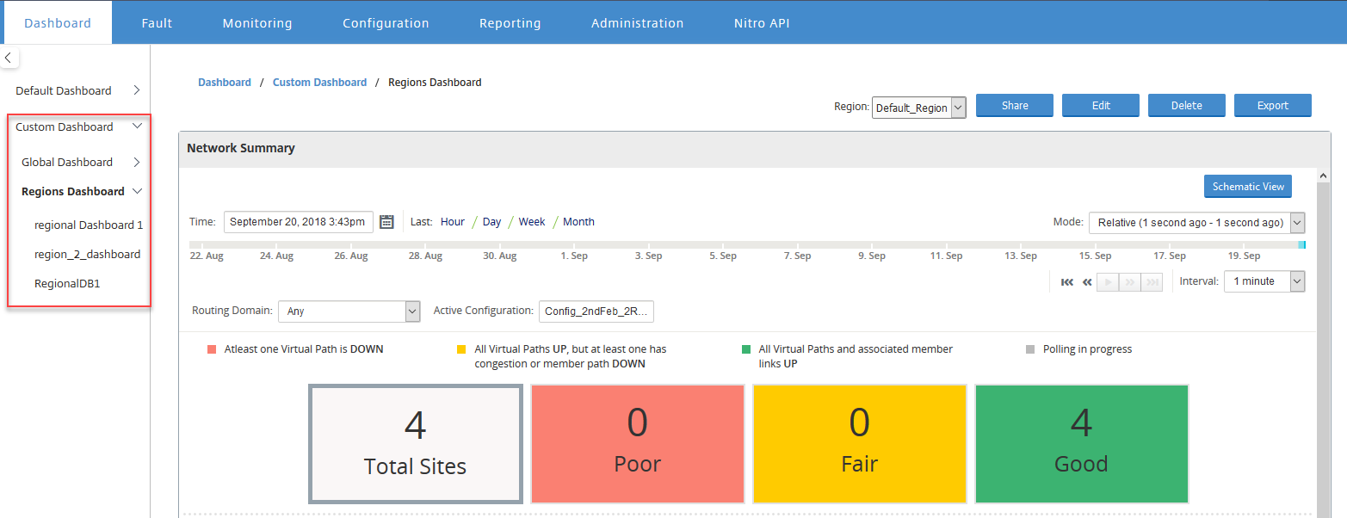The image size is (1347, 518).
Task: Expand the Global Dashboard chevron
Action: pyautogui.click(x=137, y=162)
